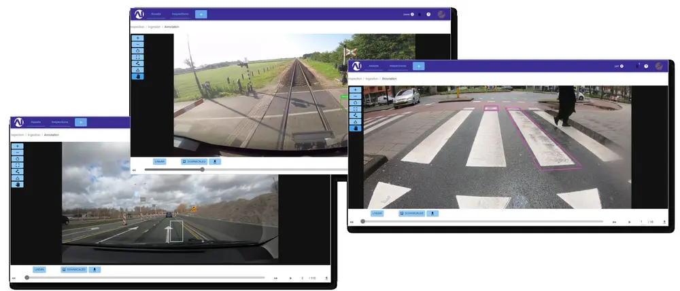Polyline node tool in railway window

tap(137, 64)
